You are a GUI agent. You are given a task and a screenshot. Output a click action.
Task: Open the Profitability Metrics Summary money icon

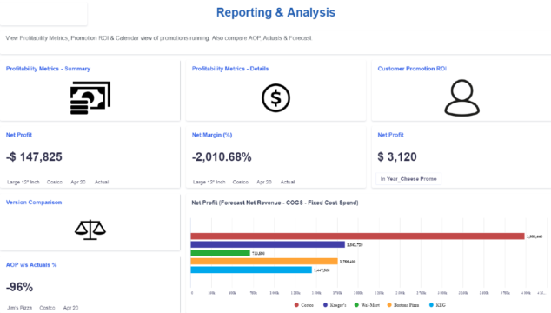coord(90,97)
